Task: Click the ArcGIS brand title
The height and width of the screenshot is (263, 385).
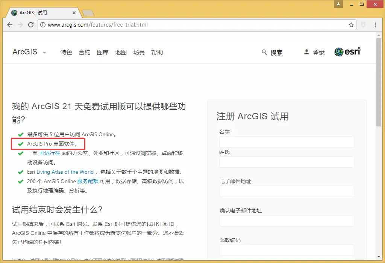Action: pos(25,52)
